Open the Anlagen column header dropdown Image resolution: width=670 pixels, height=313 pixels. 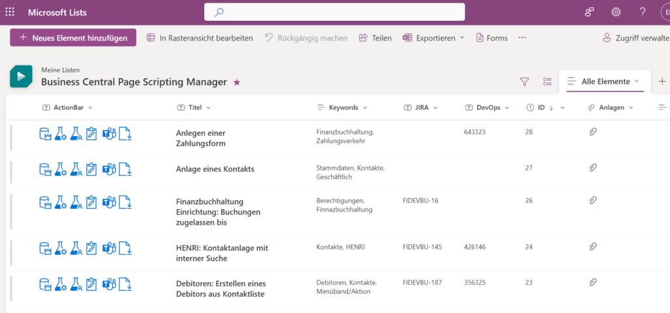click(x=610, y=108)
